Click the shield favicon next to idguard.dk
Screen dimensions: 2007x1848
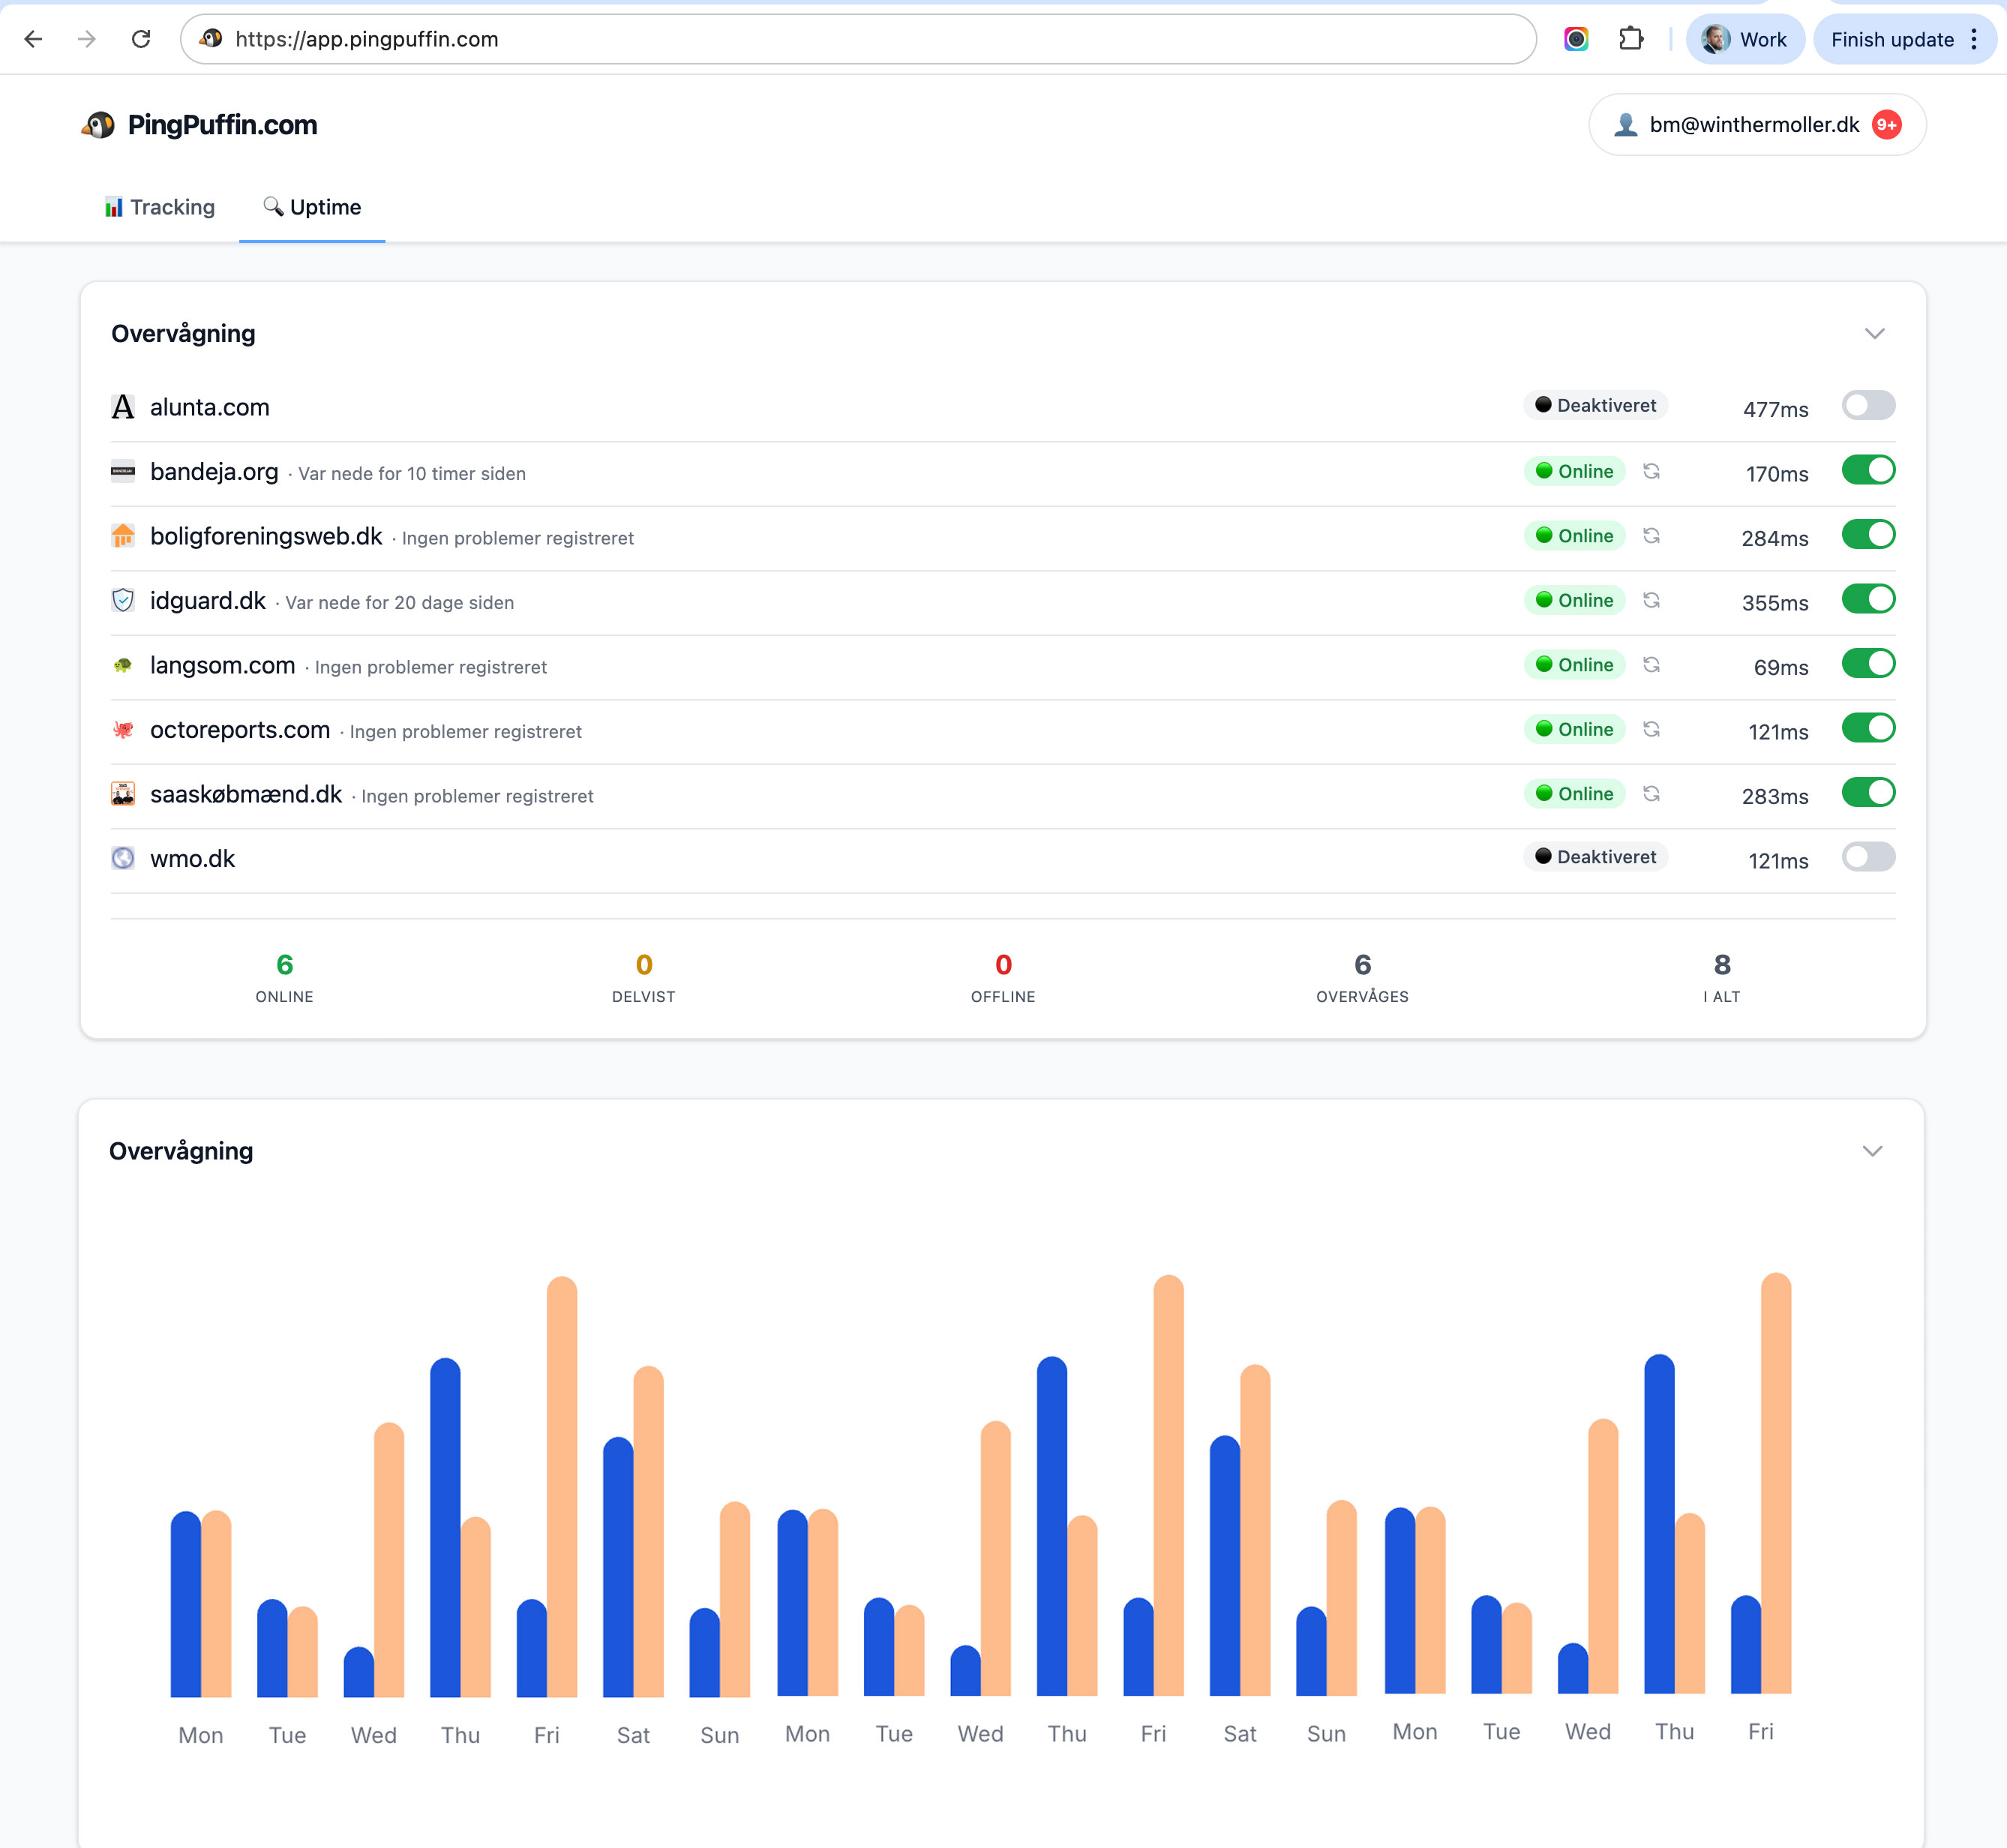[123, 600]
